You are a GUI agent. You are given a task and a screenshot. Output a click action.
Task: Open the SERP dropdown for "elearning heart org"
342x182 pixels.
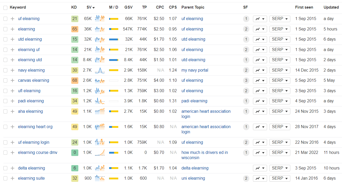point(280,127)
